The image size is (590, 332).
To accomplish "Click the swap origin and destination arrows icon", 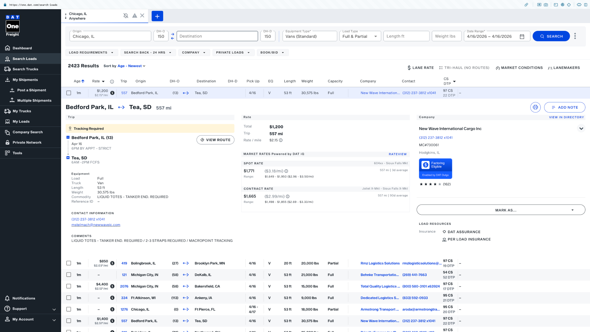I will [173, 36].
